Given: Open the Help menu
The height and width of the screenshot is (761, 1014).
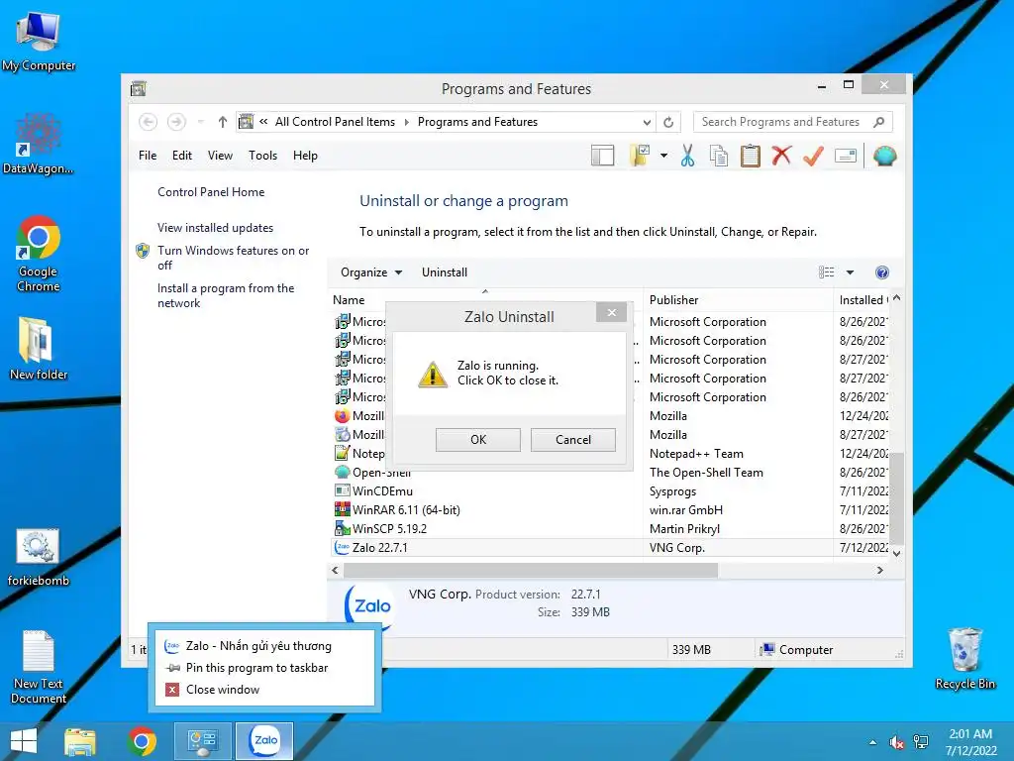Looking at the screenshot, I should click(305, 156).
